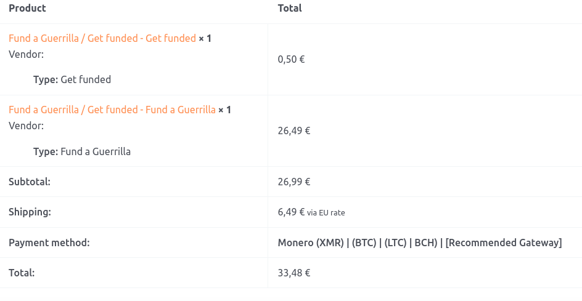Click the 'Type: Get funded' variation text
Image resolution: width=582 pixels, height=301 pixels.
pos(72,79)
